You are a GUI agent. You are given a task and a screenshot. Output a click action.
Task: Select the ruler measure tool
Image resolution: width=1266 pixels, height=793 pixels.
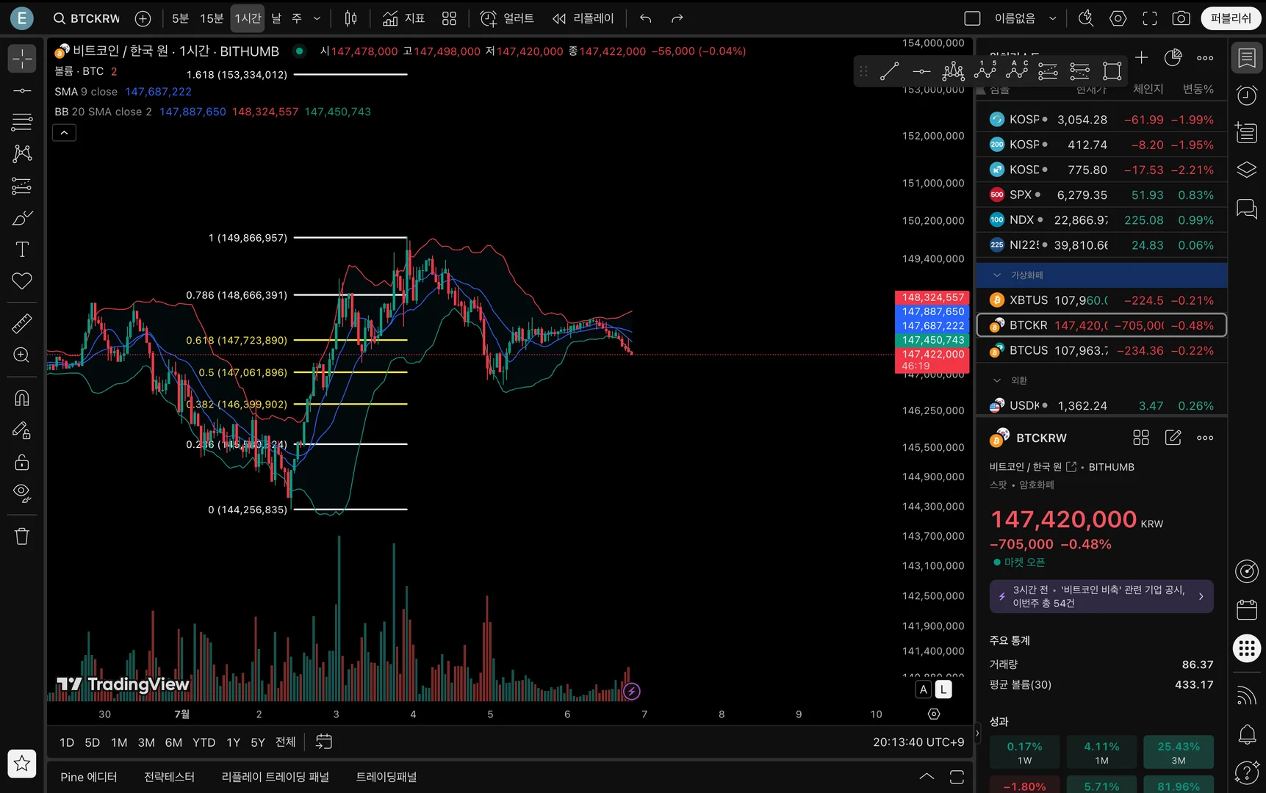pos(22,323)
